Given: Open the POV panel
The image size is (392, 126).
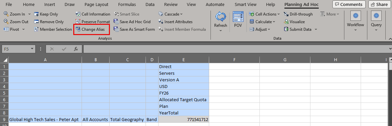Looking at the screenshot, I should click(x=238, y=19).
